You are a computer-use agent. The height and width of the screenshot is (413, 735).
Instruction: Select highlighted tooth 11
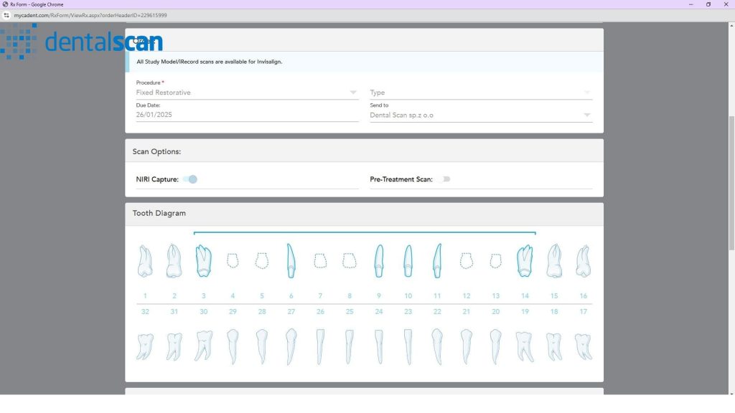[x=437, y=261]
